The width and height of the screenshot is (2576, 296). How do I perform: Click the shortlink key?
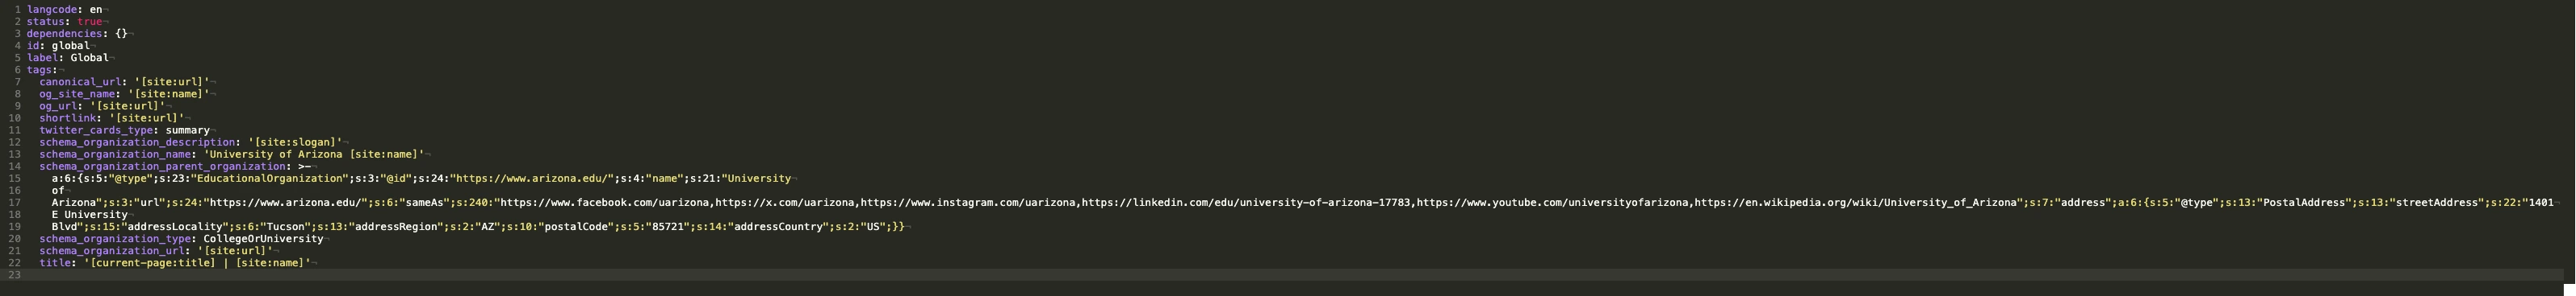coord(68,118)
